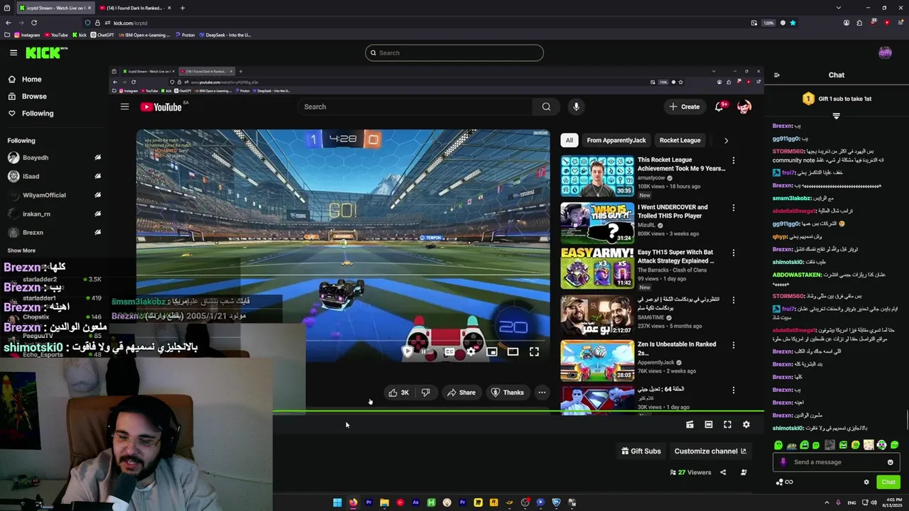909x511 pixels.
Task: Toggle theater mode on Kick player
Action: (x=709, y=424)
